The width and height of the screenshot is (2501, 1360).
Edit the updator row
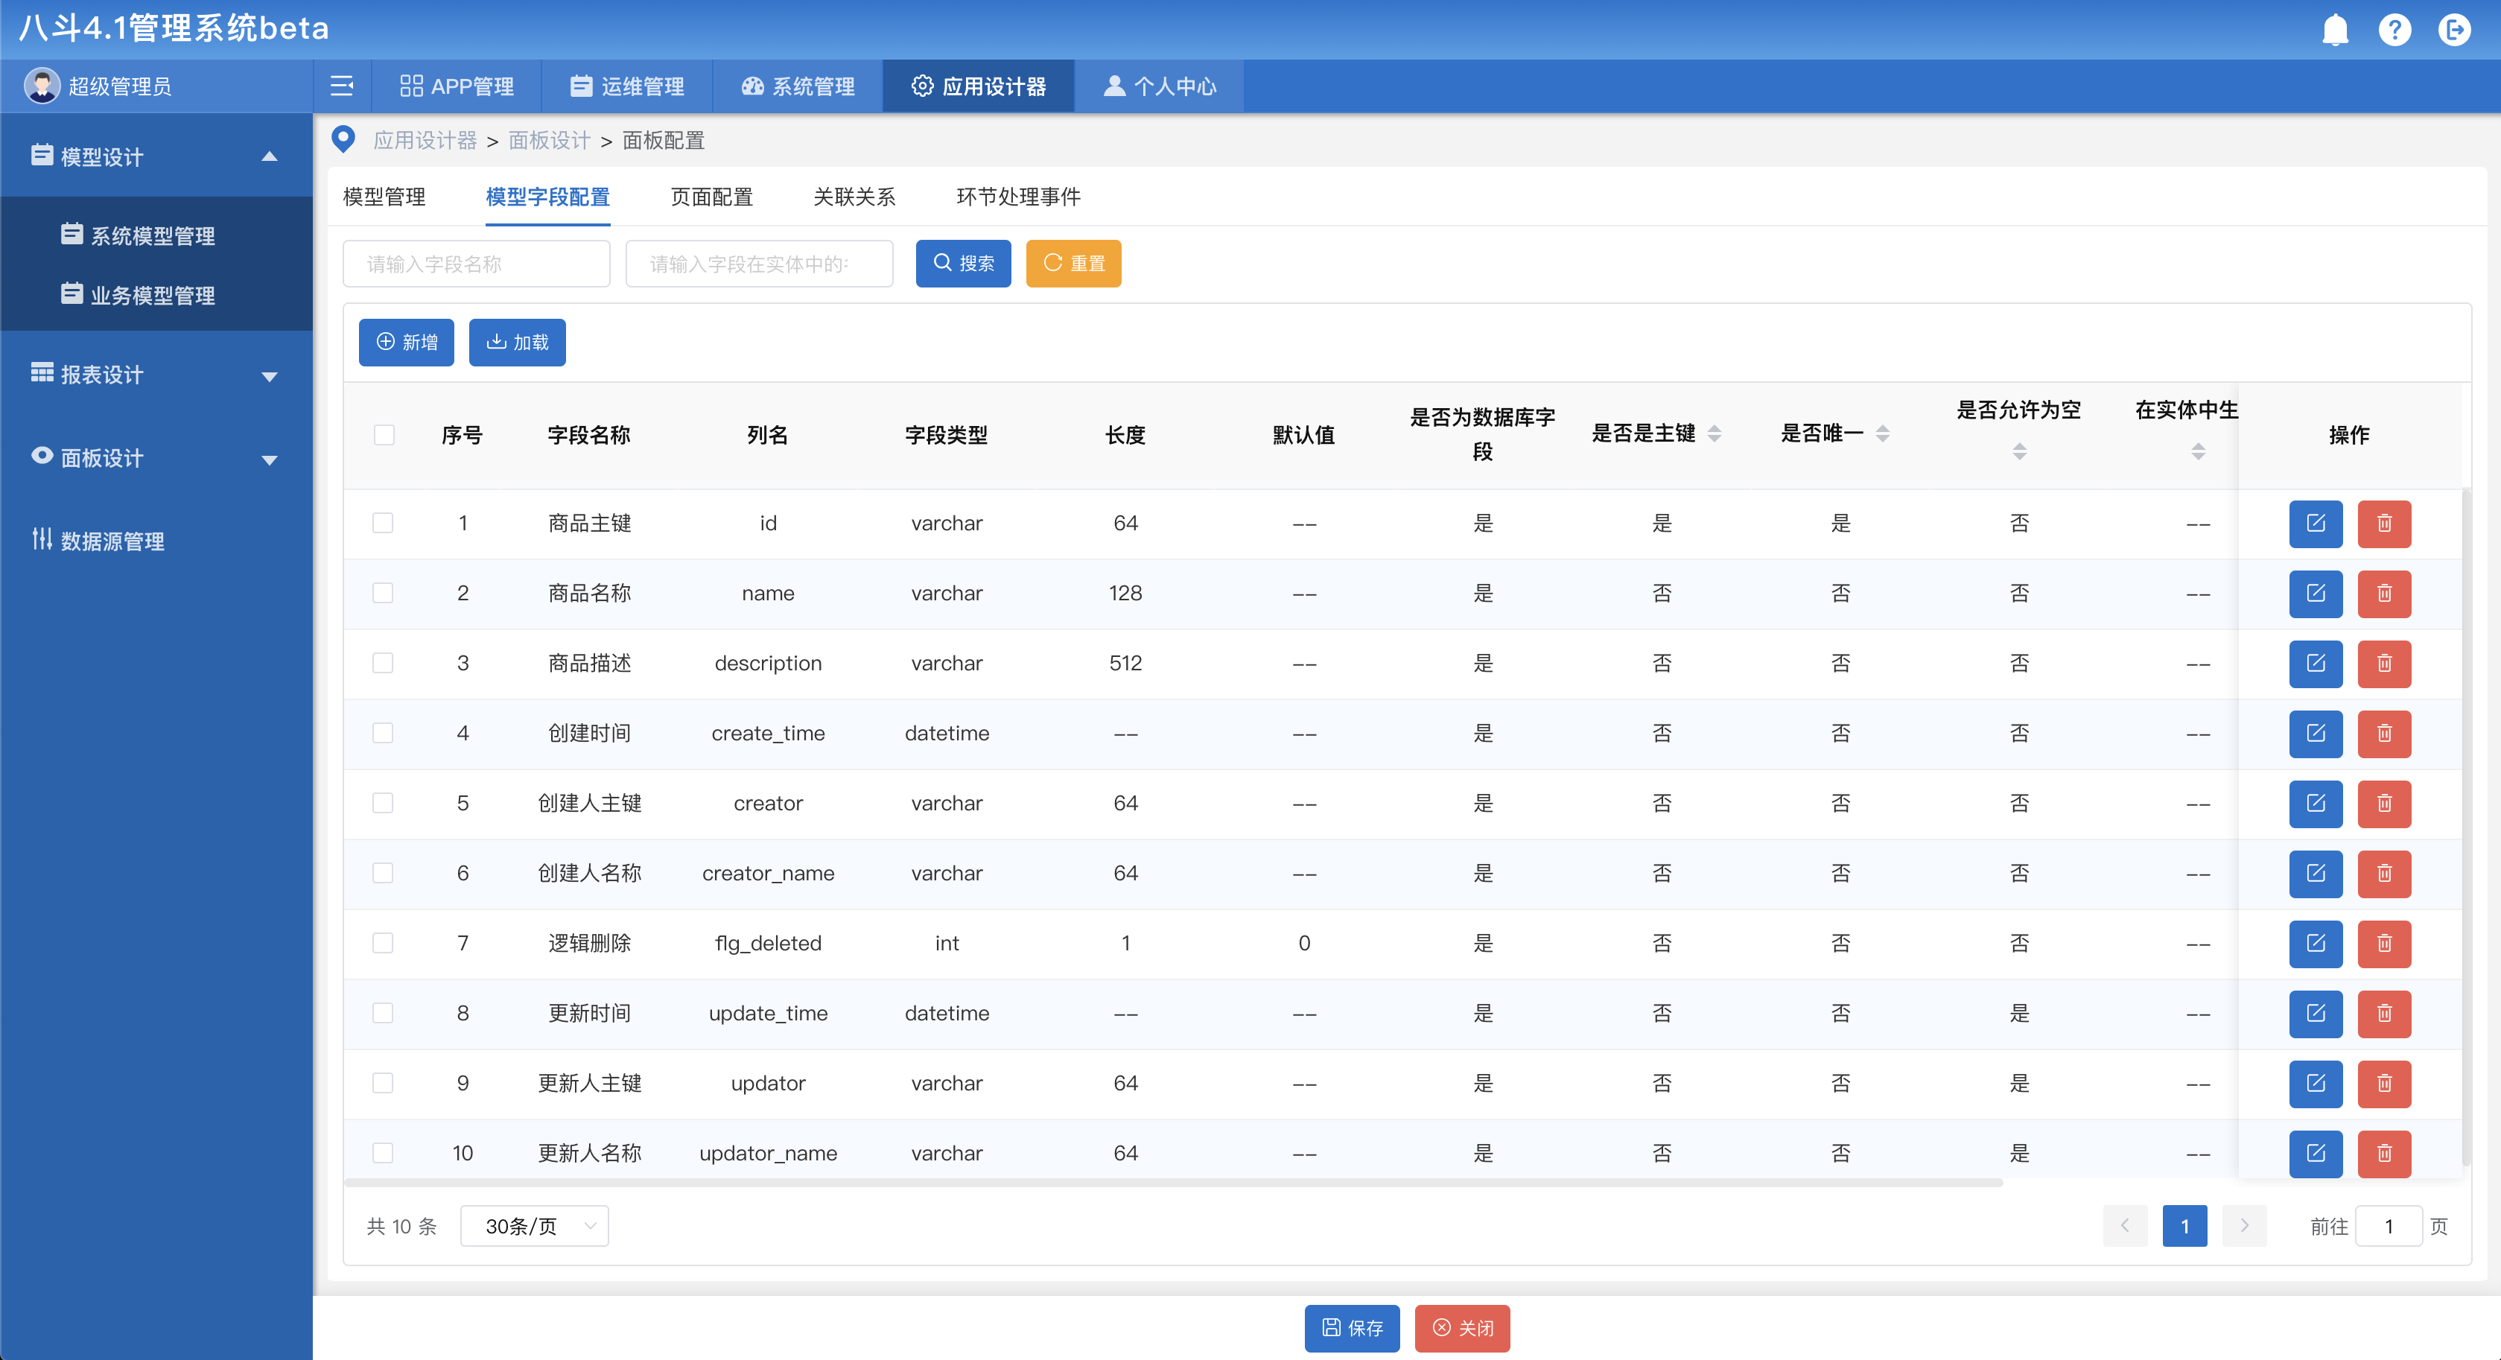pyautogui.click(x=2316, y=1084)
